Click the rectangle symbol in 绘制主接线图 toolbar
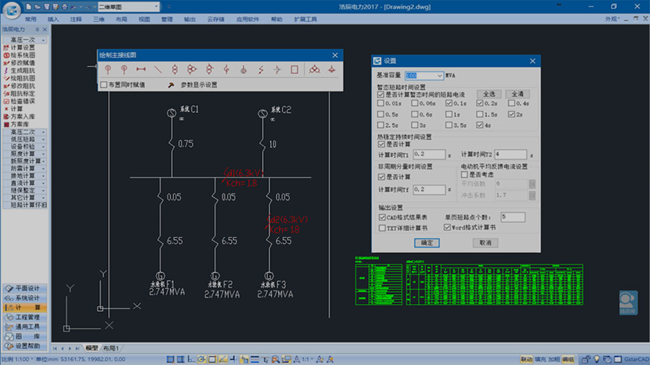The image size is (650, 365). [x=295, y=69]
